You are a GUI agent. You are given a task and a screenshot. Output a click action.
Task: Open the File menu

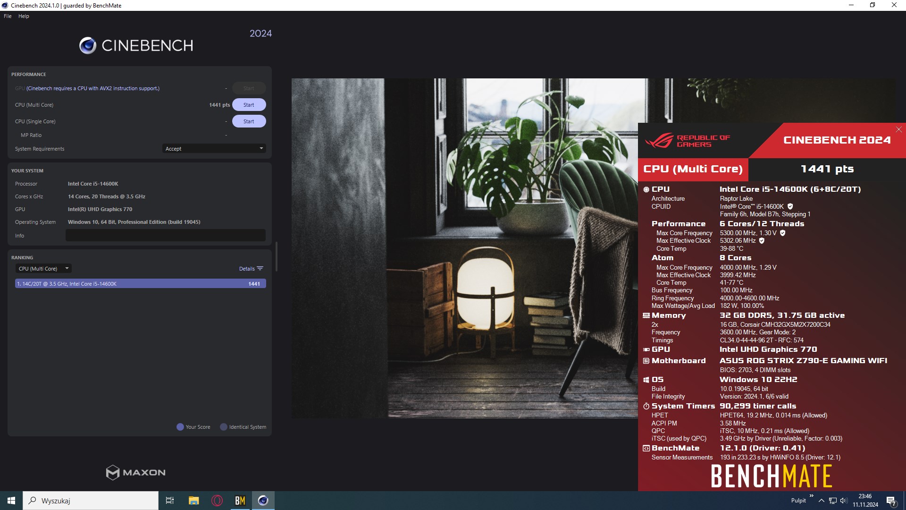click(8, 16)
